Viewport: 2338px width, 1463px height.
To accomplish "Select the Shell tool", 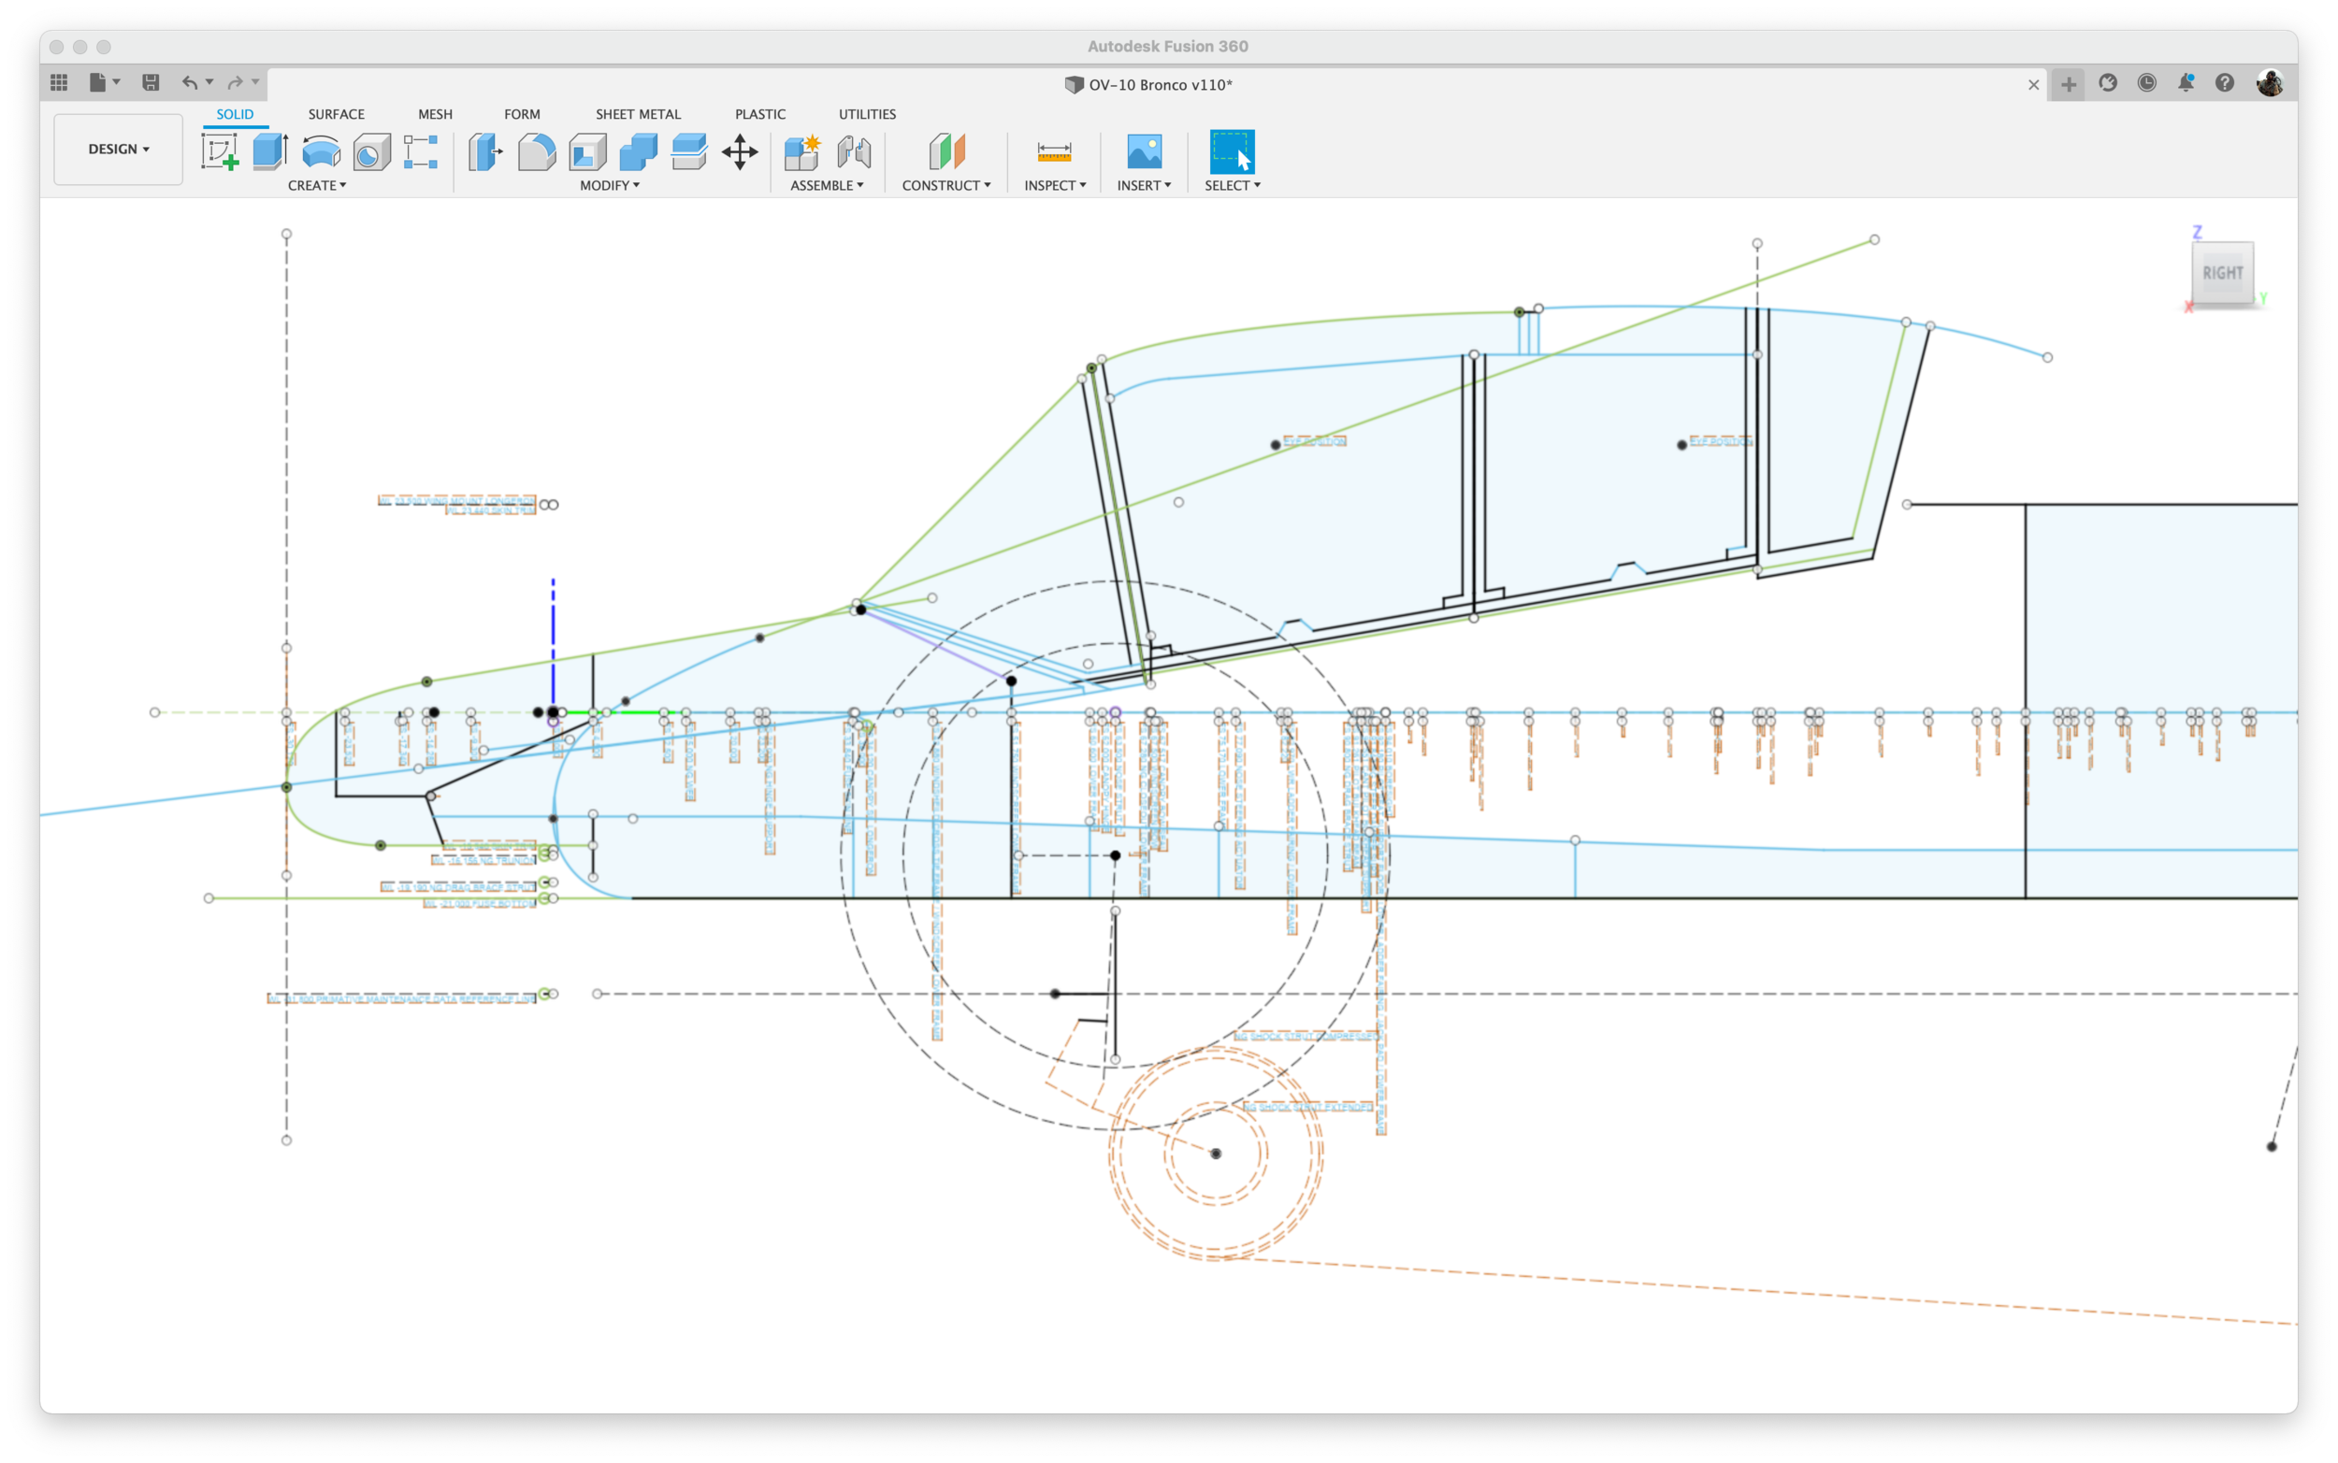I will tap(587, 152).
